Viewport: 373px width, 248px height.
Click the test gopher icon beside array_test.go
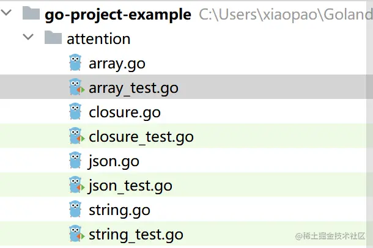pos(76,87)
